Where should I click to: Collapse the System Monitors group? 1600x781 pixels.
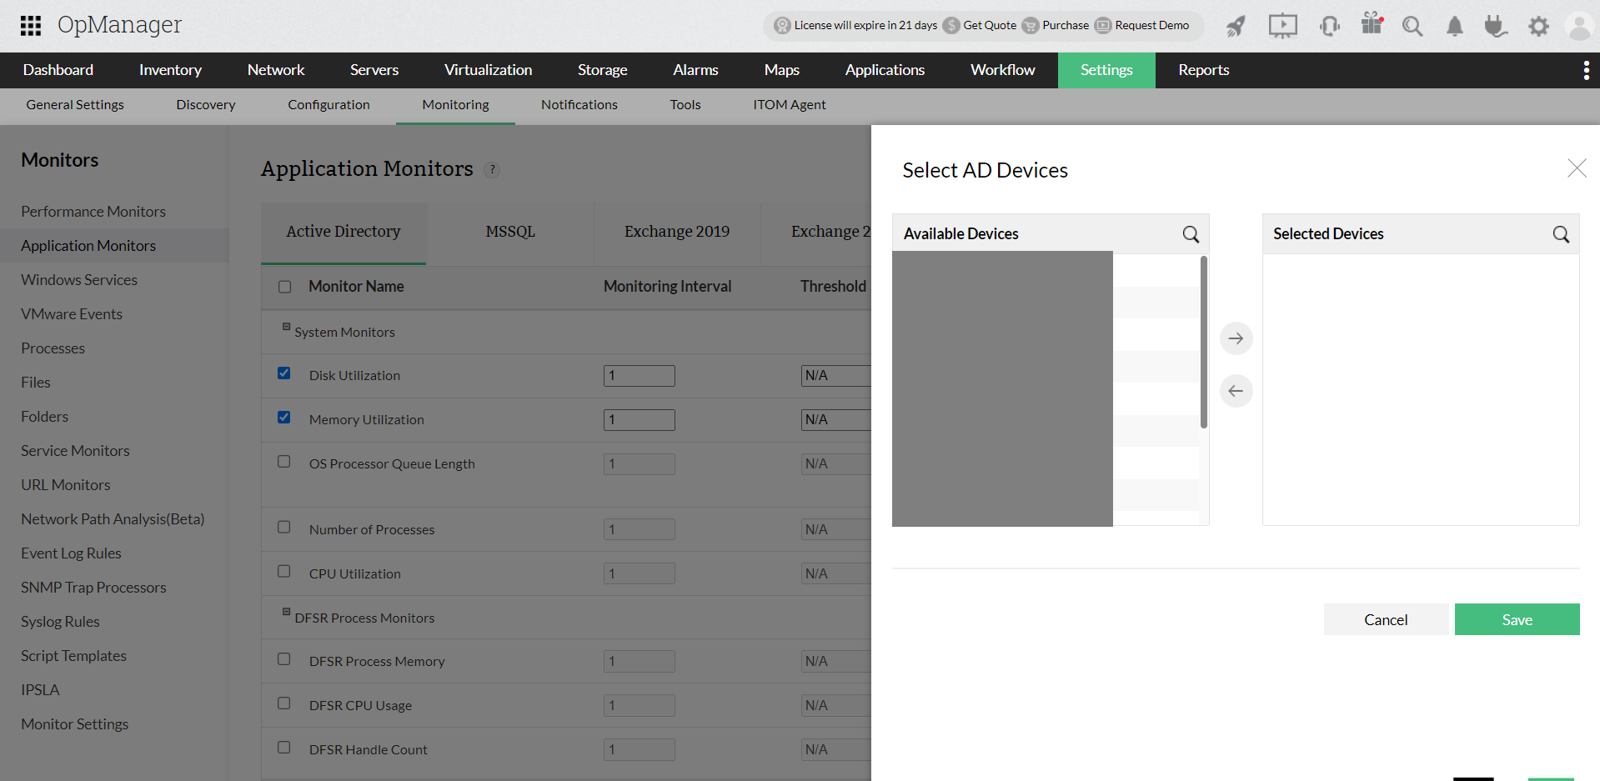(x=286, y=326)
